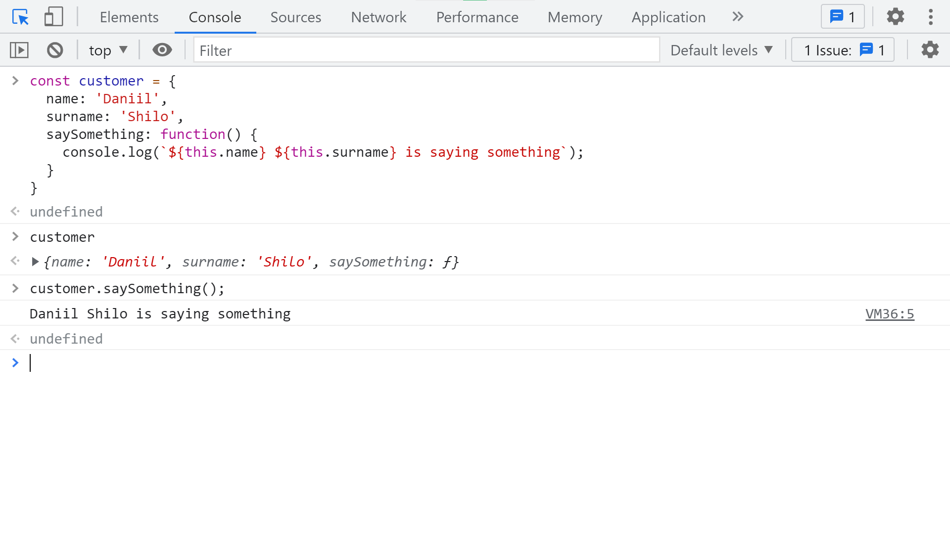Expand the logged customer object triangle
The height and width of the screenshot is (534, 950).
click(35, 262)
